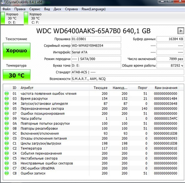185x183 pixels.
Task: Click the Прошивка field 01.03B01
Action: [96, 39]
